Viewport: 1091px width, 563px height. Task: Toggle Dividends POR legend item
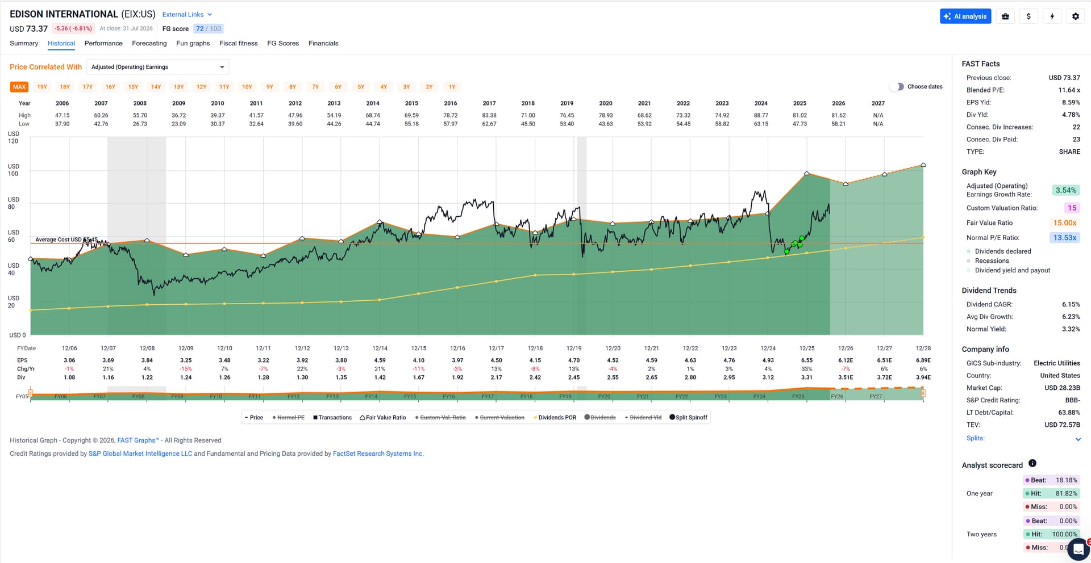(555, 418)
